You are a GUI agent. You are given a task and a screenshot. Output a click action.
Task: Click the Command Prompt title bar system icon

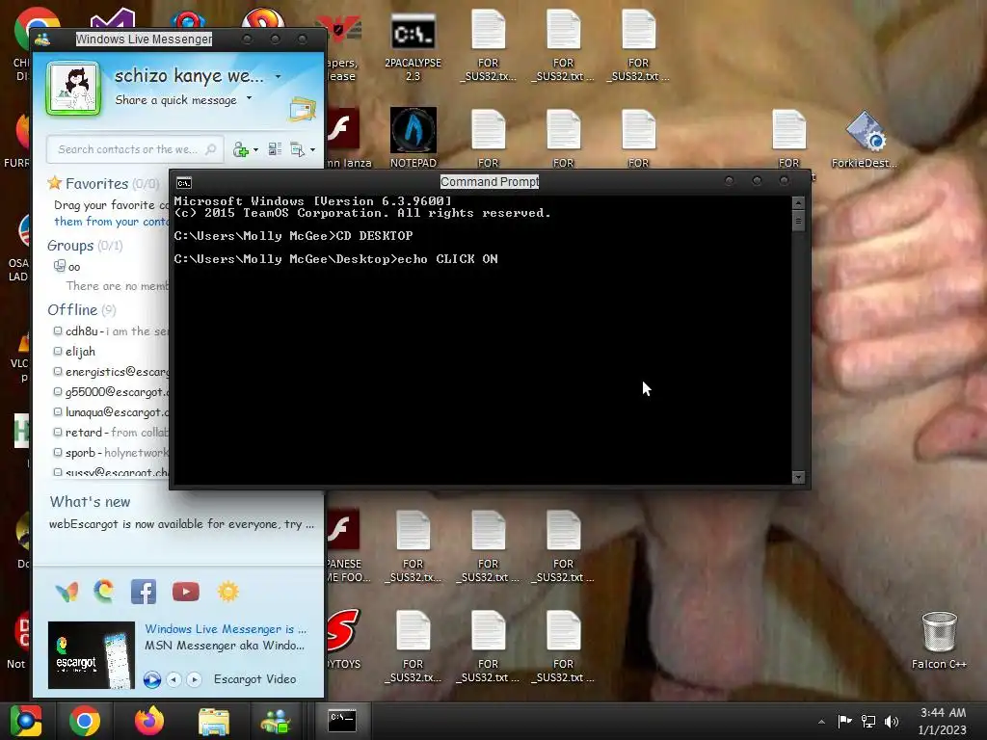184,183
